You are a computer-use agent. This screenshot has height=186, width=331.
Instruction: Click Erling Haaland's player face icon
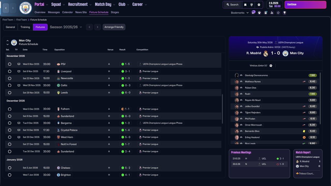[x=237, y=137]
